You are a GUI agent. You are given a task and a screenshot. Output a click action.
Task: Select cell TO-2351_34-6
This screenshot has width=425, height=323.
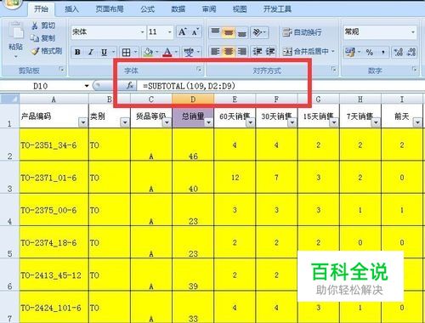(x=54, y=144)
